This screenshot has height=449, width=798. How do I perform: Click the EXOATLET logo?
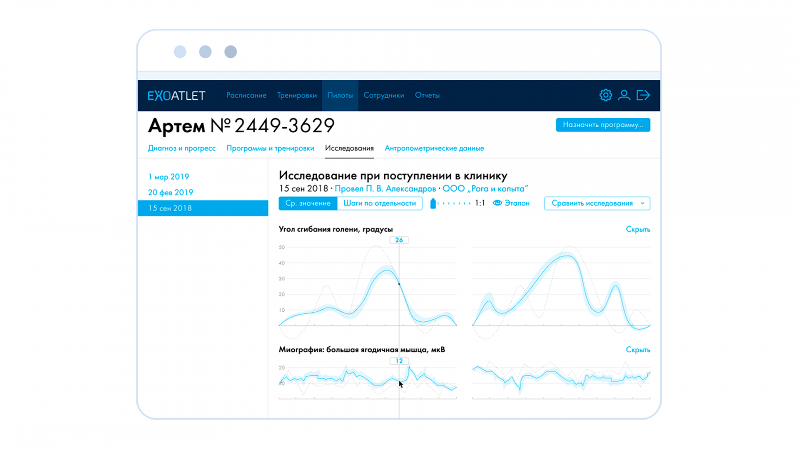[176, 96]
